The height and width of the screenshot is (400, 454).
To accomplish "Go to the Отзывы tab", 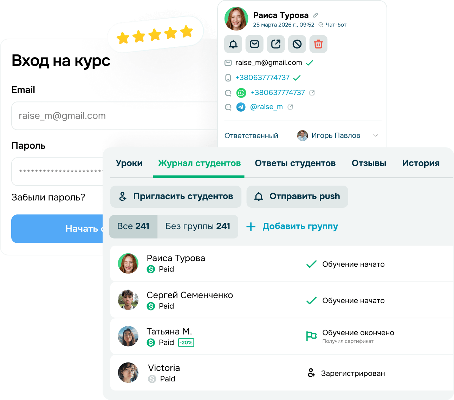I will coord(369,163).
